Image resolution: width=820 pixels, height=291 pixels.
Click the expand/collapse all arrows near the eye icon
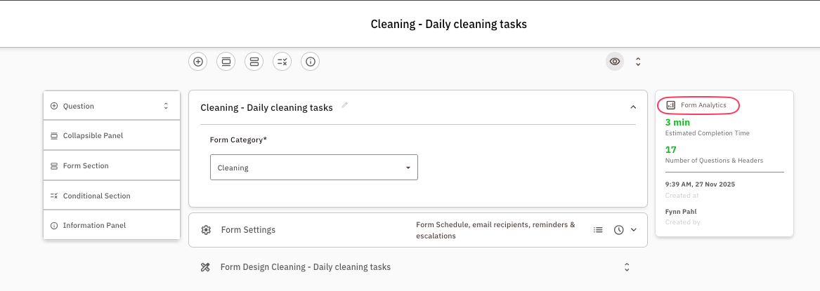coord(638,62)
